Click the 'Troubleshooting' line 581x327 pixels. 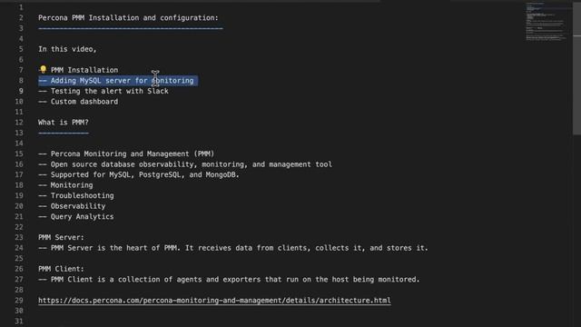tap(76, 195)
